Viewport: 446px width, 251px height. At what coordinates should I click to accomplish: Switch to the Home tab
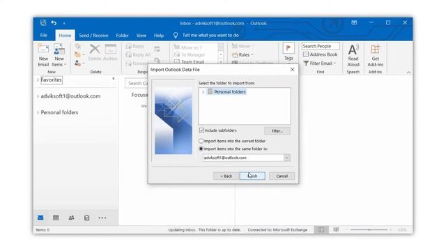pyautogui.click(x=65, y=36)
